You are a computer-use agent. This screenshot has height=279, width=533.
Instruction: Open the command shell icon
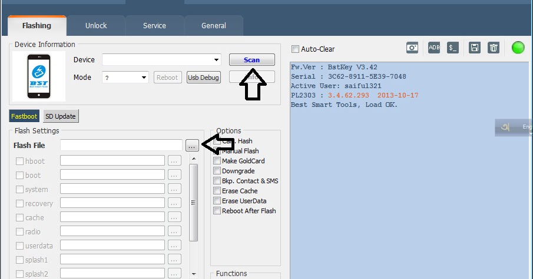point(453,48)
